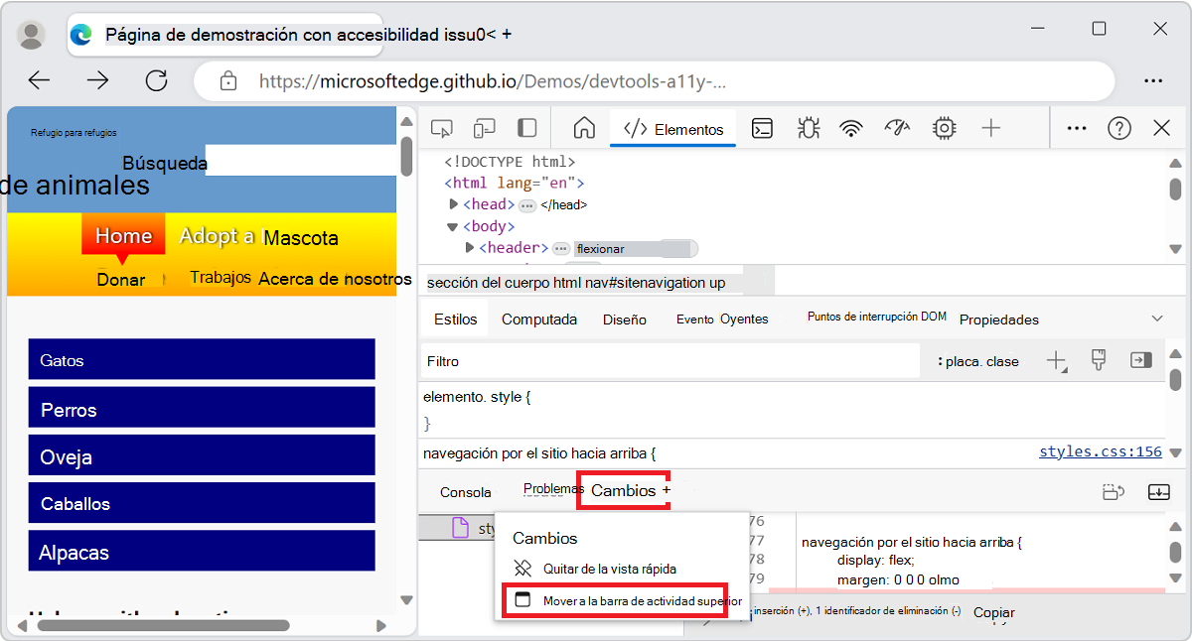Screen dimensions: 1192x641
Task: Toggle reverse changes icon in Cambios drawer
Action: coord(1114,491)
